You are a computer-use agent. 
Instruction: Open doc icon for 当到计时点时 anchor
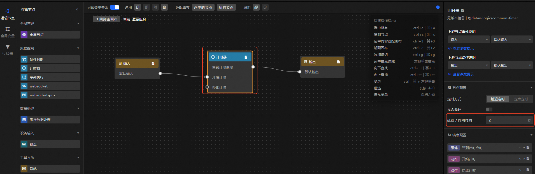point(528,147)
